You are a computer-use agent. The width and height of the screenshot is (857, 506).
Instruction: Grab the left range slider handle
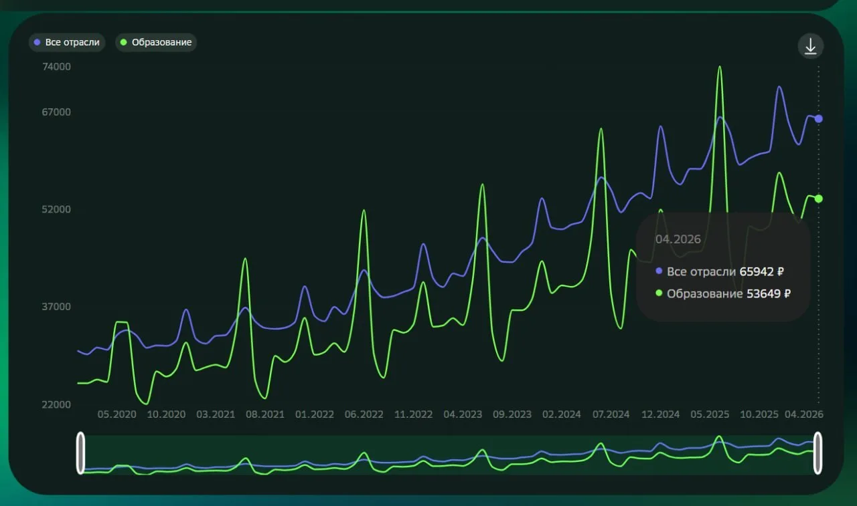click(x=80, y=453)
